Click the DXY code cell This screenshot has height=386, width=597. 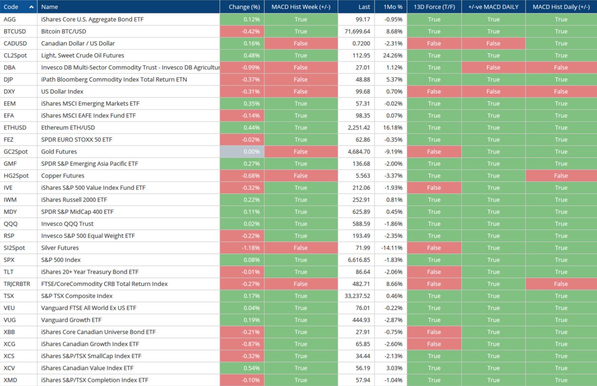pyautogui.click(x=19, y=91)
